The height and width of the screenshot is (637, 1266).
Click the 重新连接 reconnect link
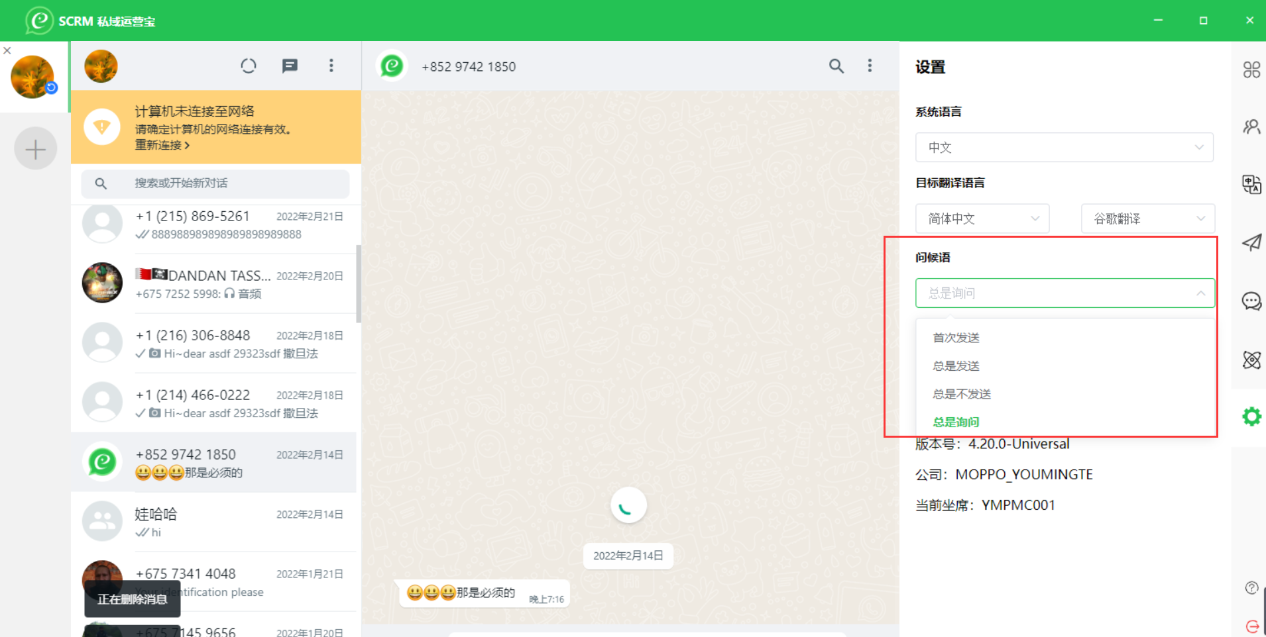[162, 145]
